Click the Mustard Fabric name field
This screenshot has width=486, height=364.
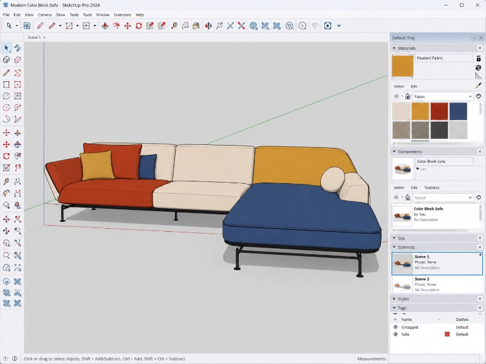point(444,58)
